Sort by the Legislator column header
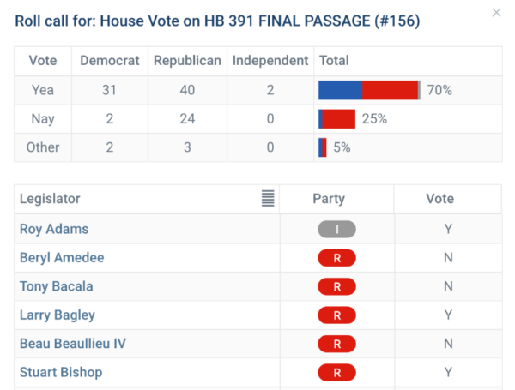Image resolution: width=515 pixels, height=390 pixels. click(50, 199)
